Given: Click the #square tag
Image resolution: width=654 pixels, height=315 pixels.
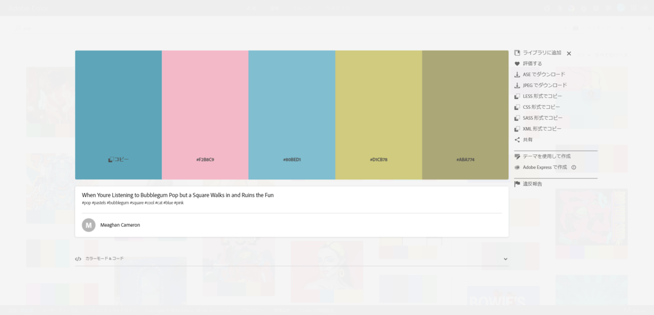Looking at the screenshot, I should tap(136, 202).
